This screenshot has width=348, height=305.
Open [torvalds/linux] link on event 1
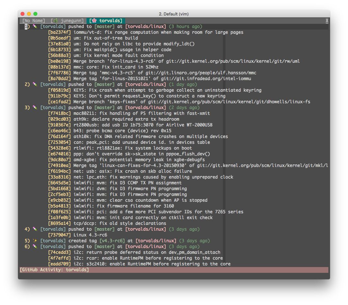[x=146, y=26]
